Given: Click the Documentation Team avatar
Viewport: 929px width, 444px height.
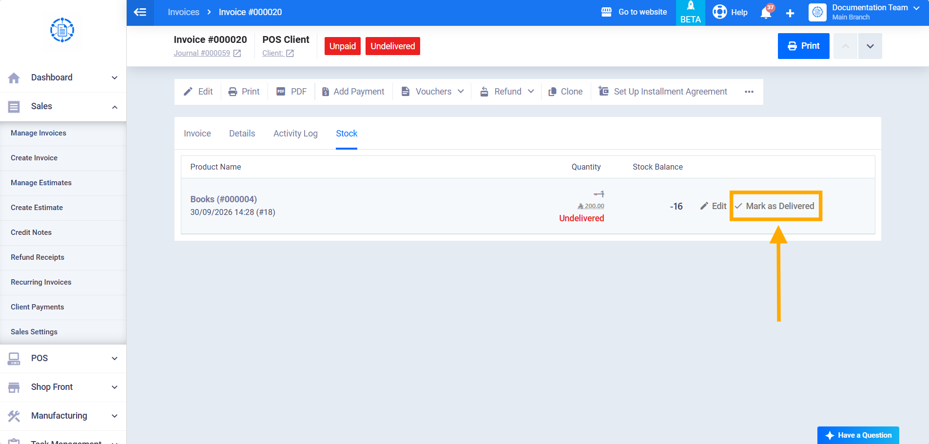Looking at the screenshot, I should [817, 12].
